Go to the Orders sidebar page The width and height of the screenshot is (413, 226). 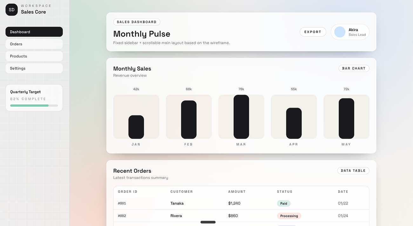34,44
